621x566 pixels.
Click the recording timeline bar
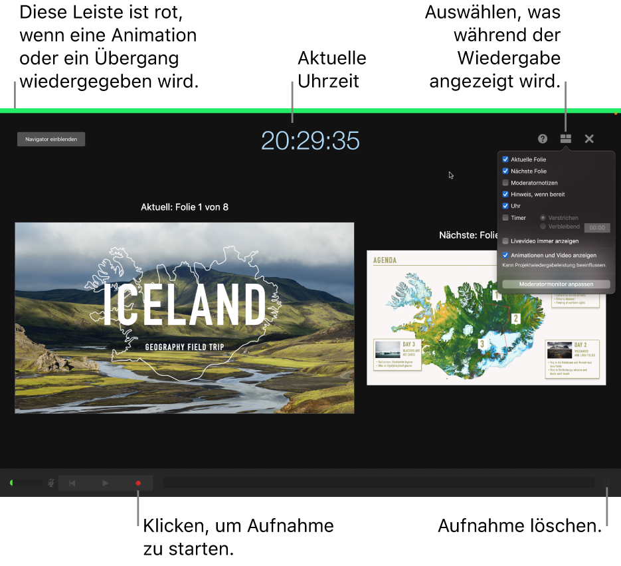pos(379,483)
